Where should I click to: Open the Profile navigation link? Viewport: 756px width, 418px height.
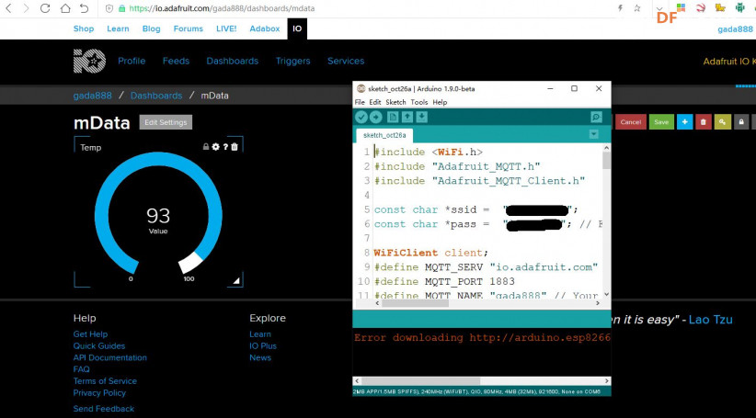[x=132, y=62]
